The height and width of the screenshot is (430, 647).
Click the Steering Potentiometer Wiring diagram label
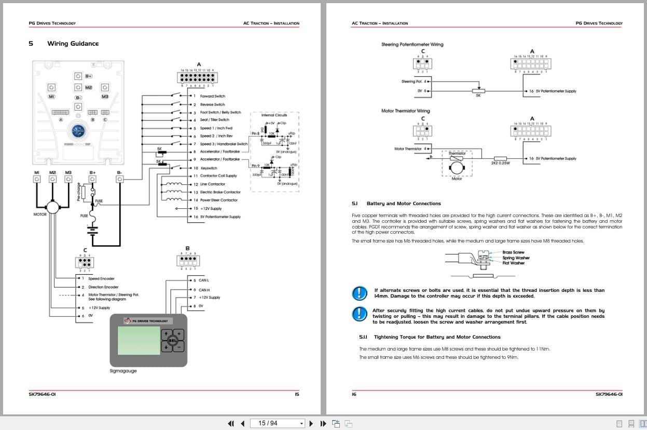click(412, 45)
